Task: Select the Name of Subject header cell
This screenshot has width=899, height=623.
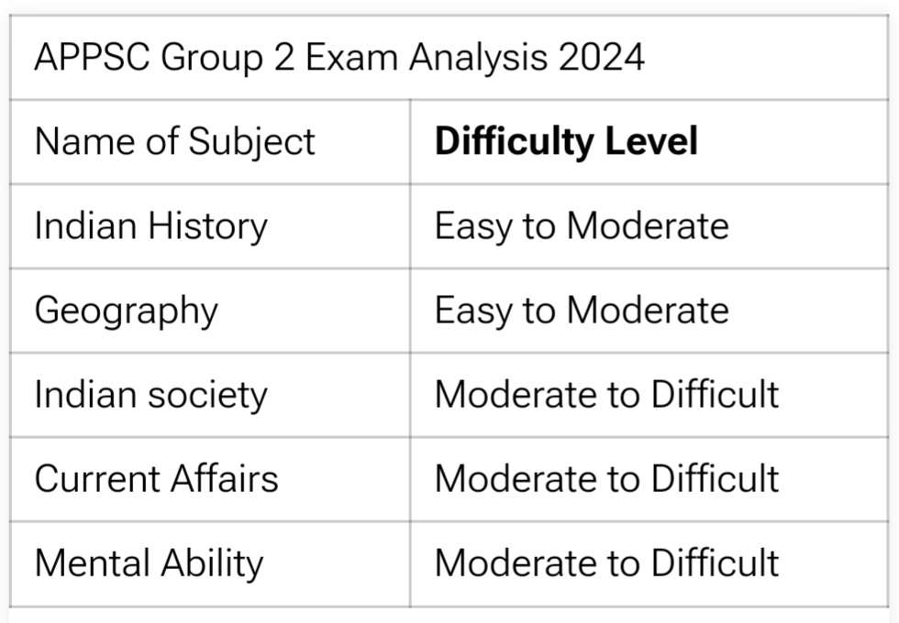Action: 174,142
